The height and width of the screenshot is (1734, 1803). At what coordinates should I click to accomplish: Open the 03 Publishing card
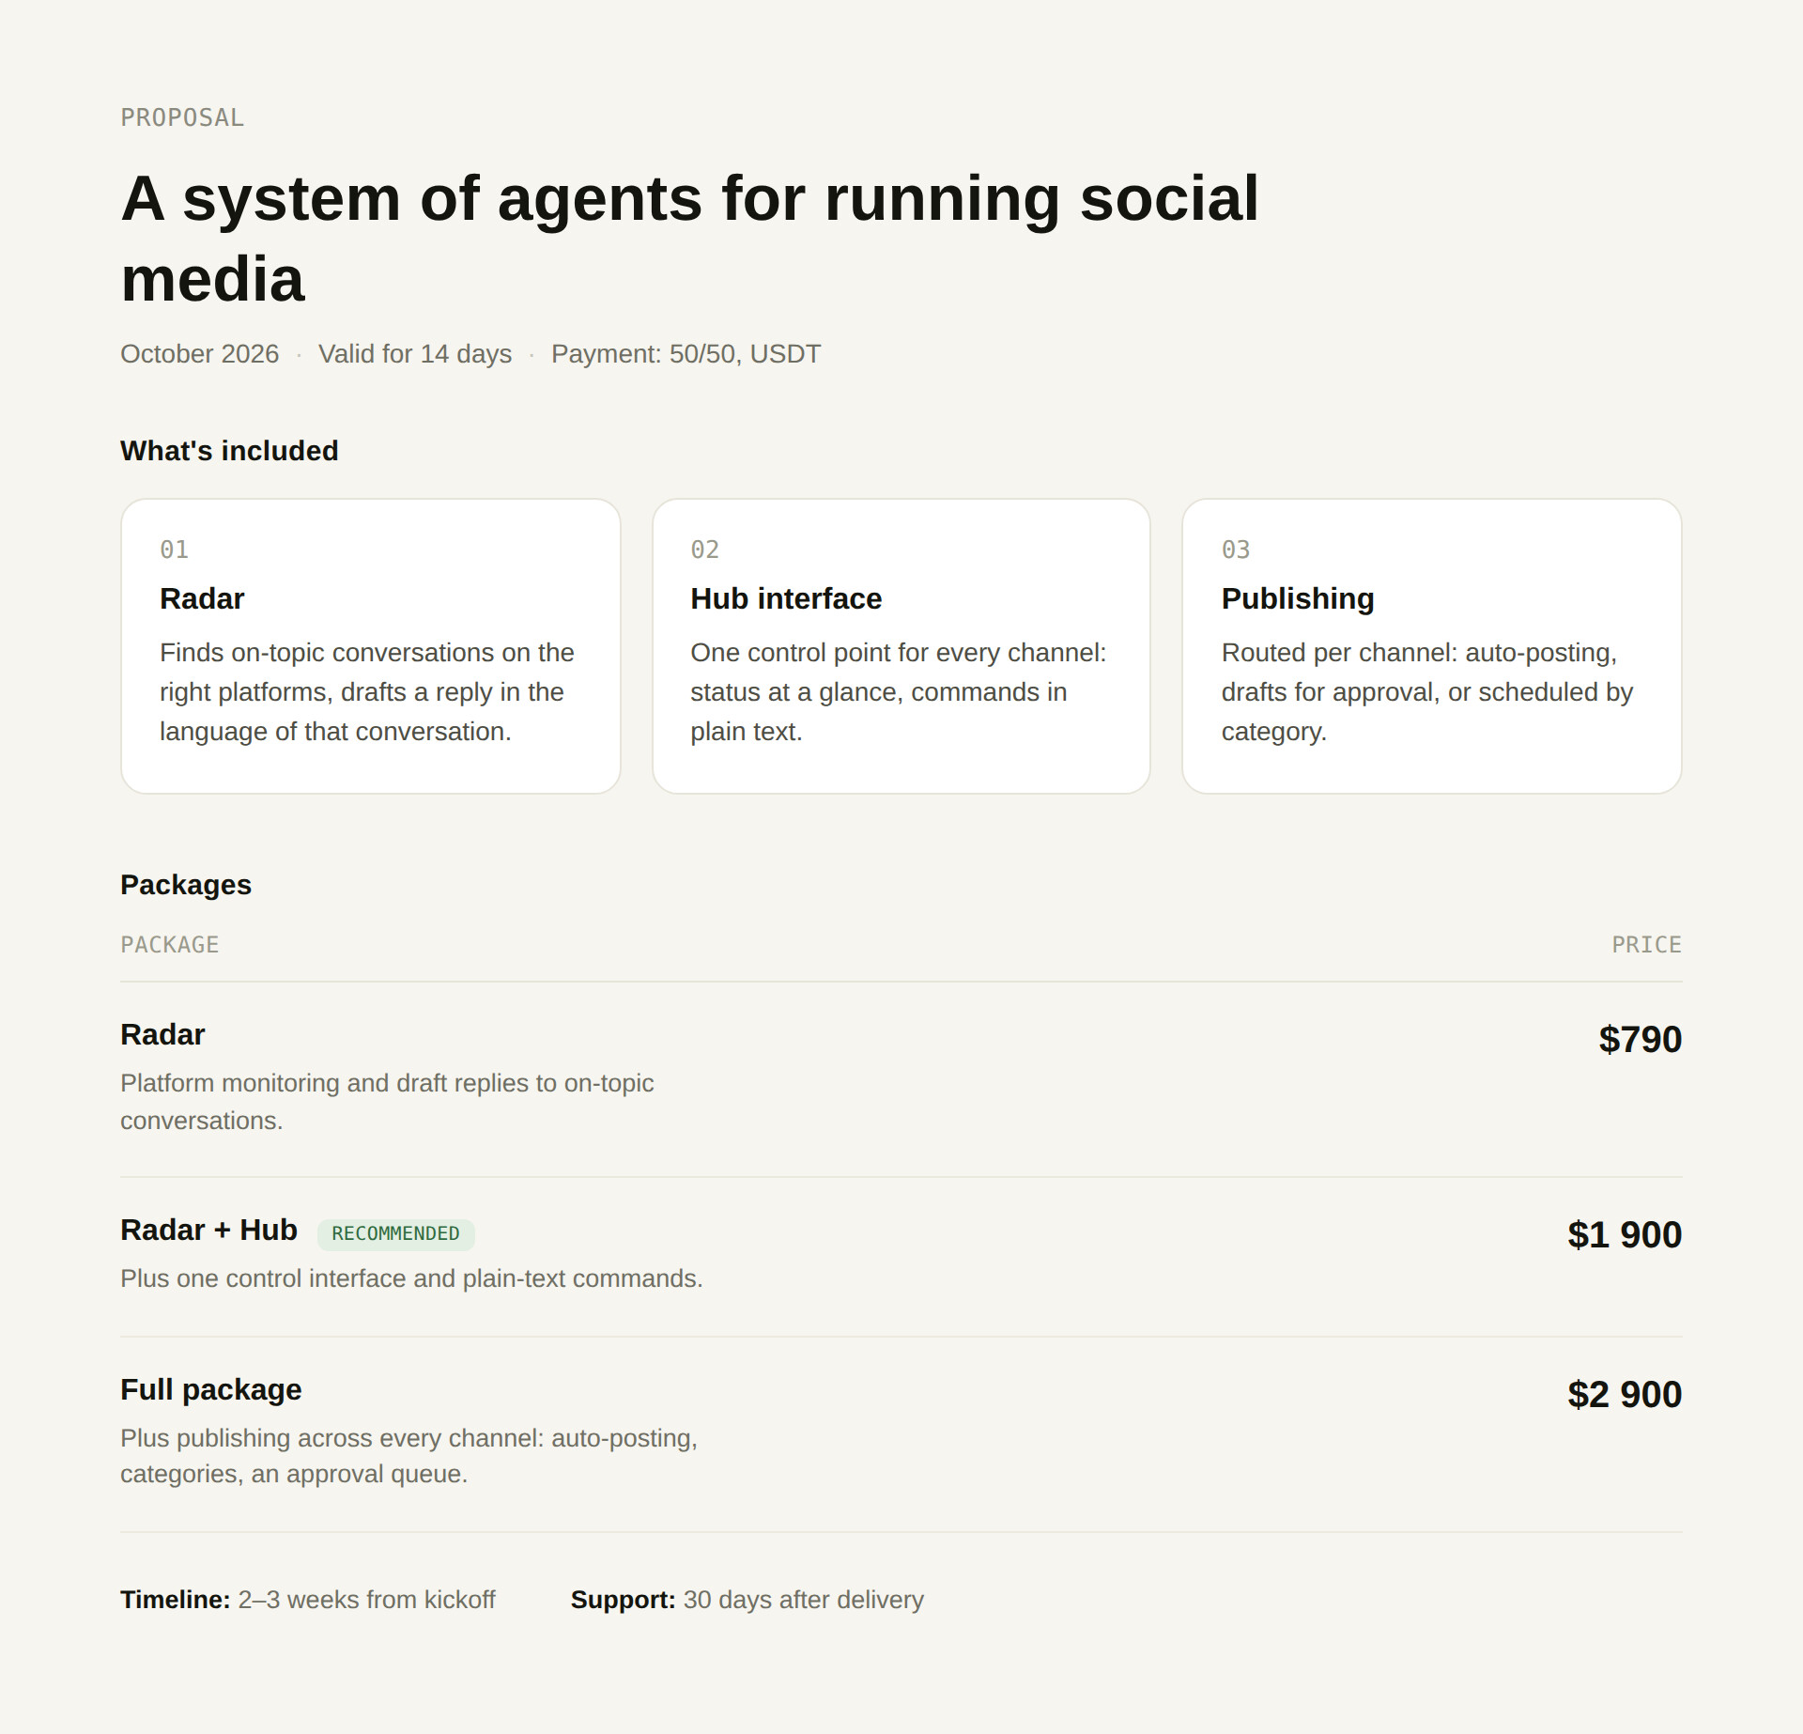point(1432,646)
